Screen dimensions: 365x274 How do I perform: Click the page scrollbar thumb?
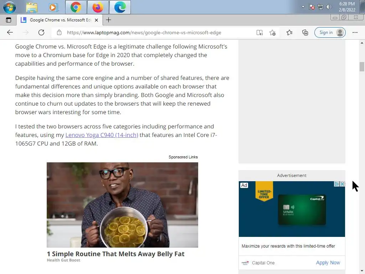[362, 67]
